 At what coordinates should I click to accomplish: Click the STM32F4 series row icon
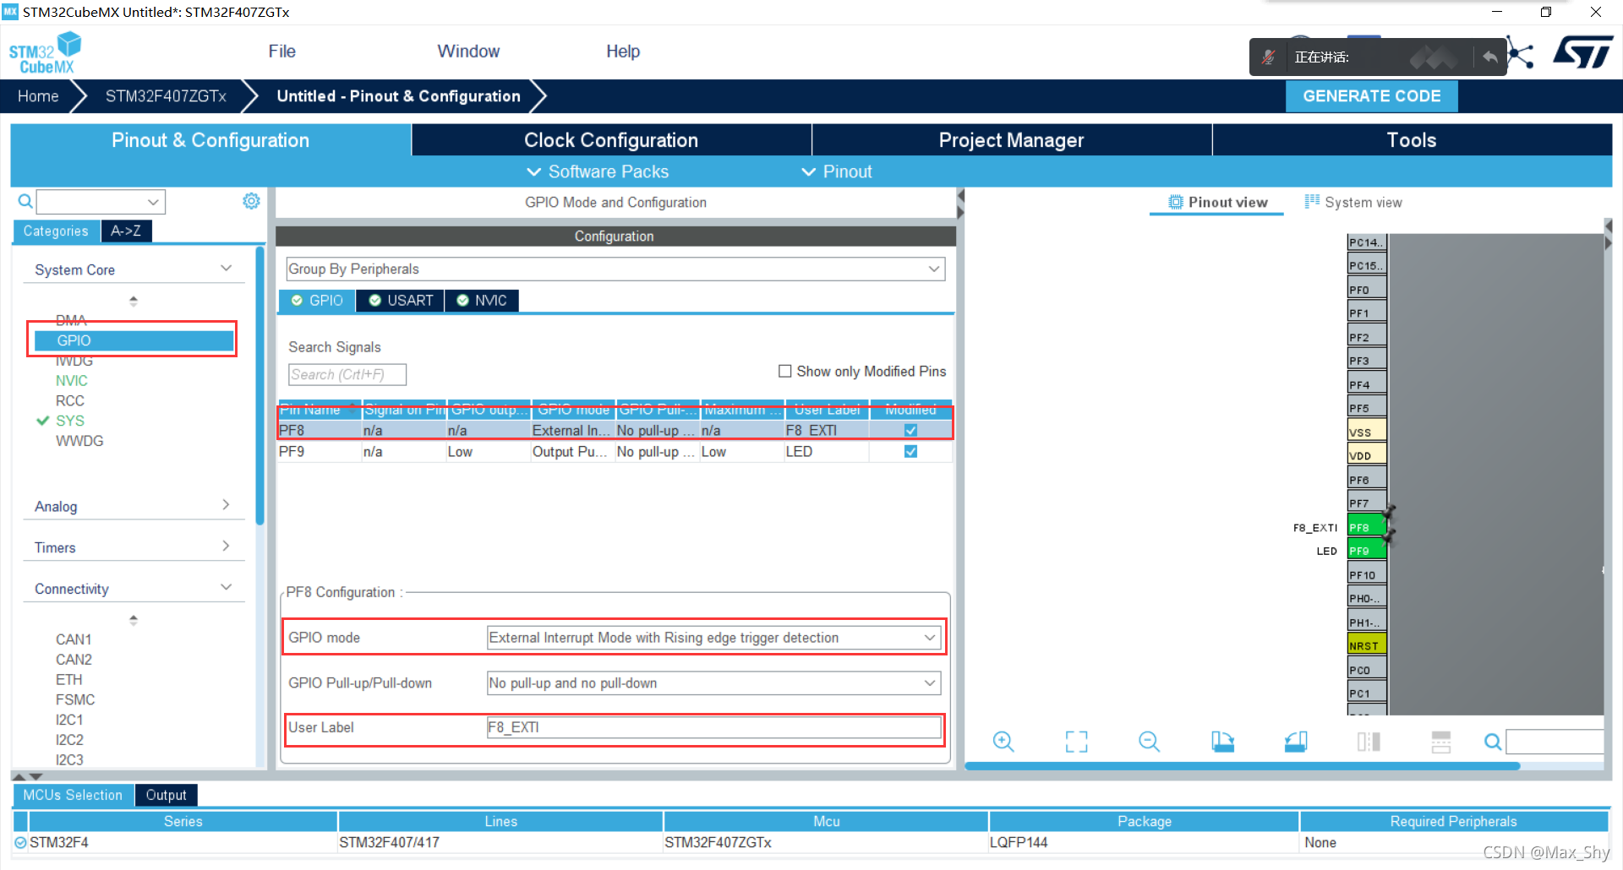click(20, 842)
